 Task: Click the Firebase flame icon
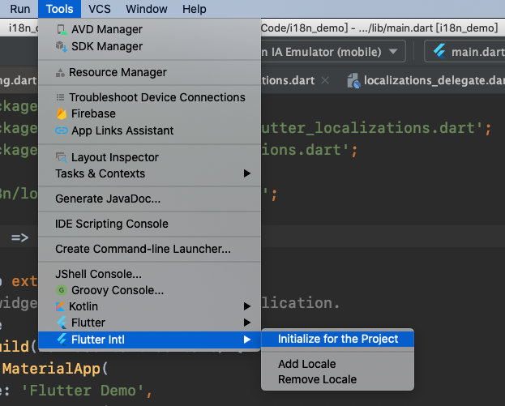pyautogui.click(x=62, y=114)
